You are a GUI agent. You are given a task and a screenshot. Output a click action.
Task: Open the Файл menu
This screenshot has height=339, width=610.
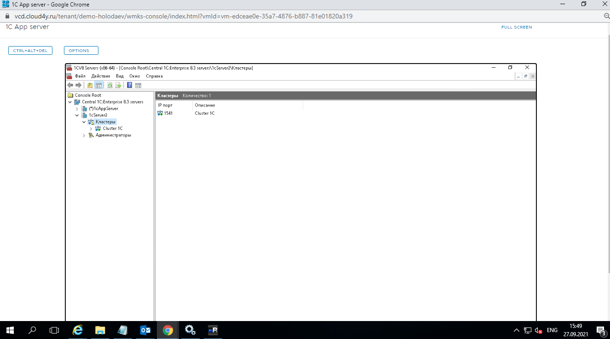click(x=80, y=76)
